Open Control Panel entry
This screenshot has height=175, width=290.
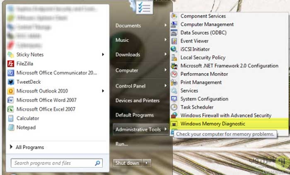(130, 86)
